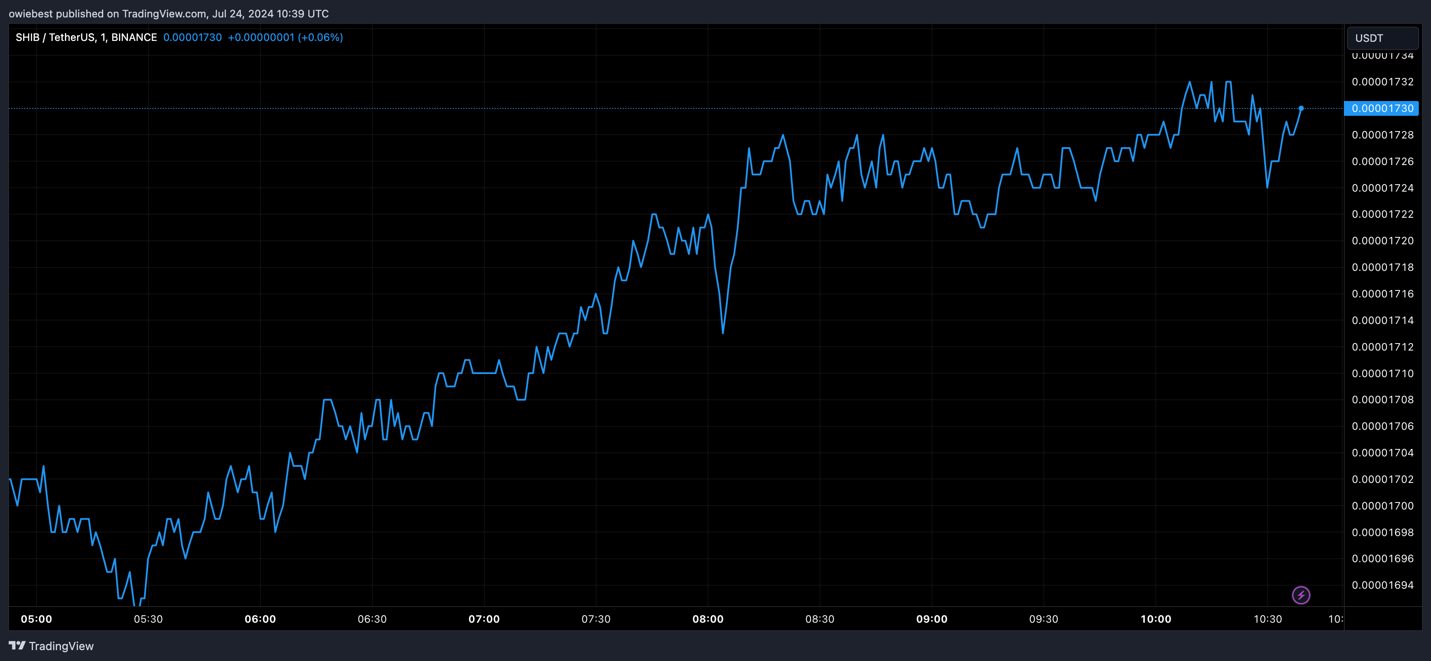This screenshot has height=661, width=1431.
Task: Click the 0.00001732 price axis label
Action: point(1383,82)
